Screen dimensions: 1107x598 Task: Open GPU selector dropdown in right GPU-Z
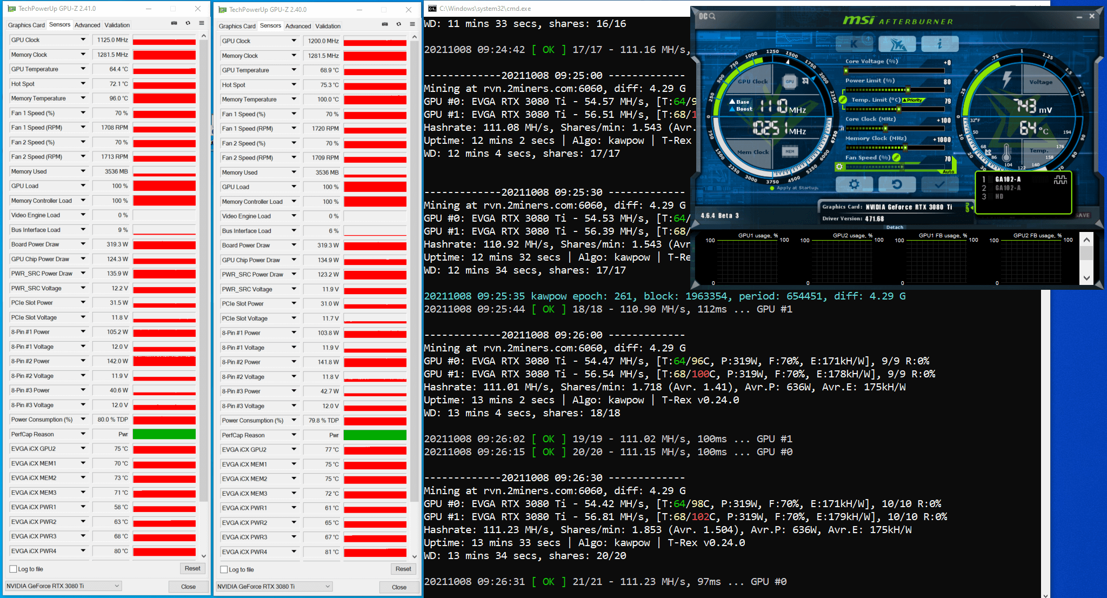tap(328, 587)
